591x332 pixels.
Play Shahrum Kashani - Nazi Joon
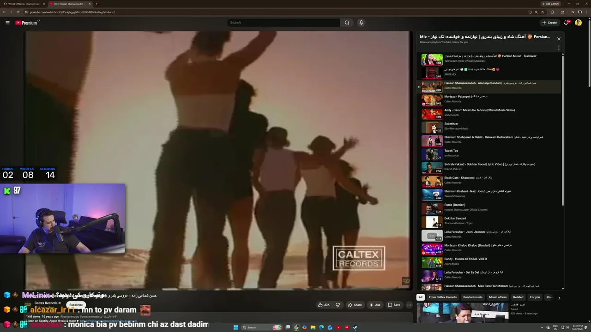pos(489,195)
